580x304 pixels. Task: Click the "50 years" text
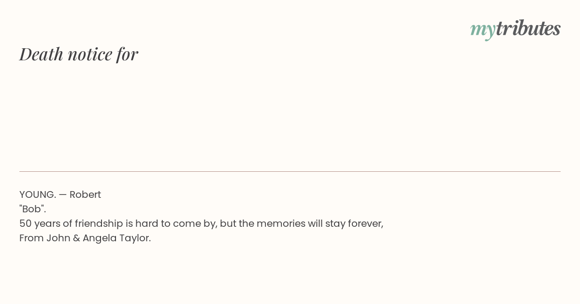[40, 224]
